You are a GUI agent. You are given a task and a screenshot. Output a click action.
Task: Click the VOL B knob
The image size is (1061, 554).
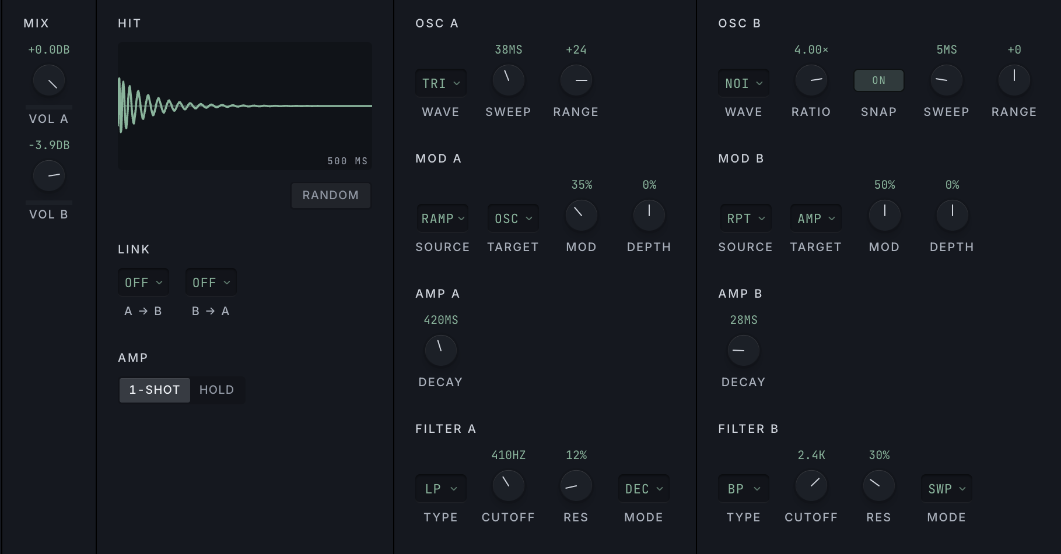pos(49,176)
